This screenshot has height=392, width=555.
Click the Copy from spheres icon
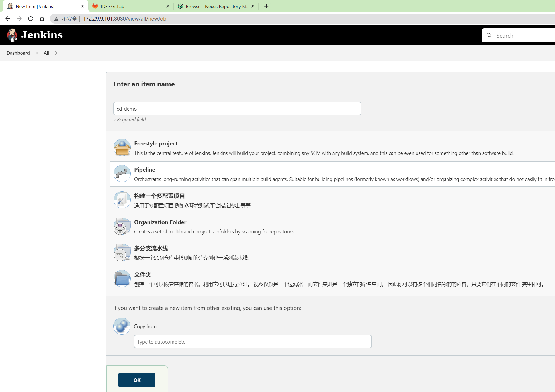point(122,326)
